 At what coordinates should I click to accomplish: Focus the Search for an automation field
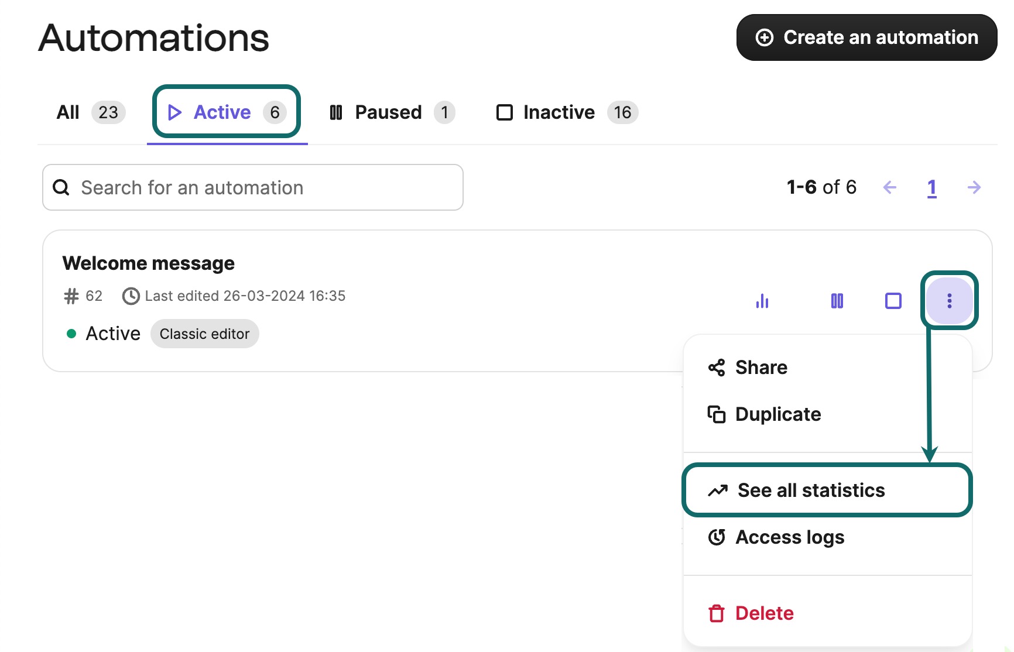(x=253, y=187)
